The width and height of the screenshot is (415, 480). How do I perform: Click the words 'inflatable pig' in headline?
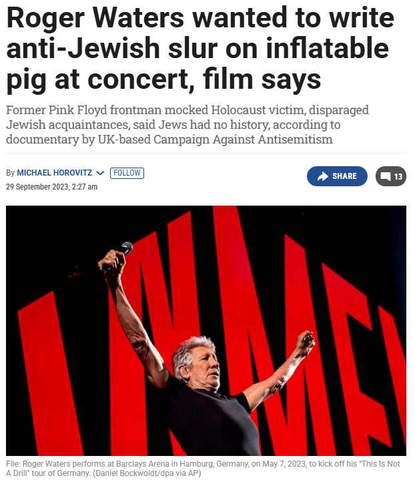pyautogui.click(x=197, y=63)
